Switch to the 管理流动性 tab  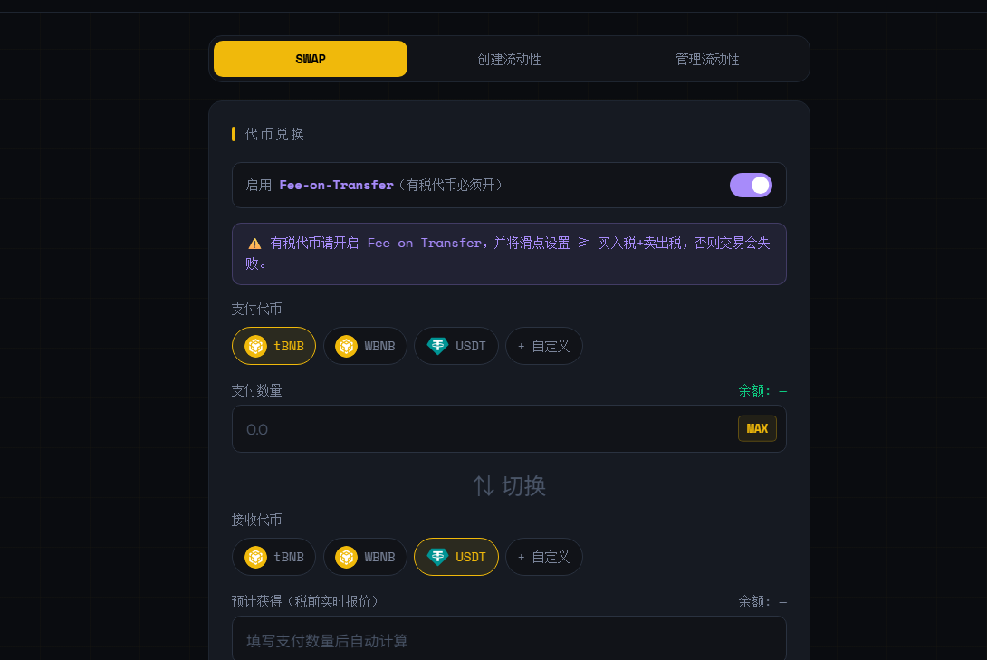[x=707, y=59]
